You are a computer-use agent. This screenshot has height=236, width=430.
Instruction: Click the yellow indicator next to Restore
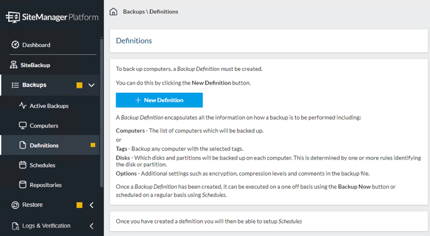pyautogui.click(x=79, y=205)
